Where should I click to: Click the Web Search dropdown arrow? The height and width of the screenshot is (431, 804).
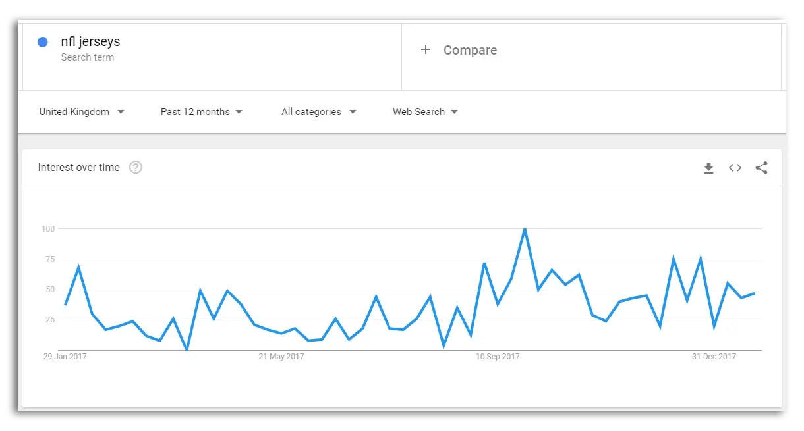click(455, 112)
